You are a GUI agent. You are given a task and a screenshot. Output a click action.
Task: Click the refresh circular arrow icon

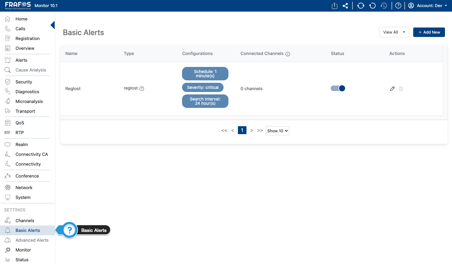[372, 5]
